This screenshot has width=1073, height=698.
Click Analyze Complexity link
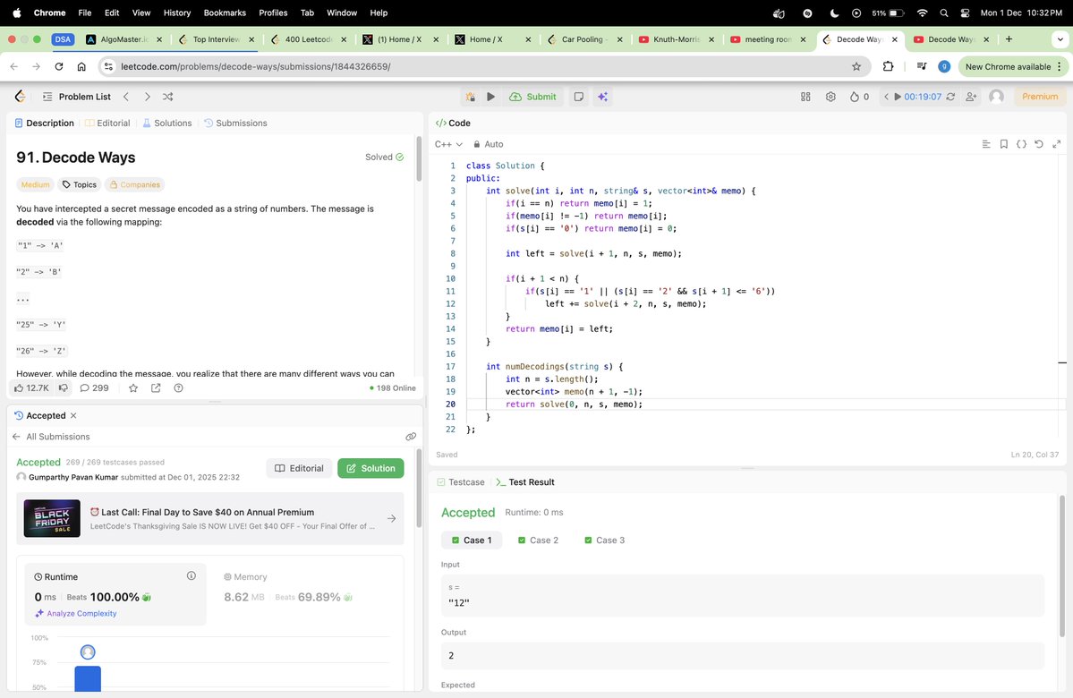tap(75, 613)
